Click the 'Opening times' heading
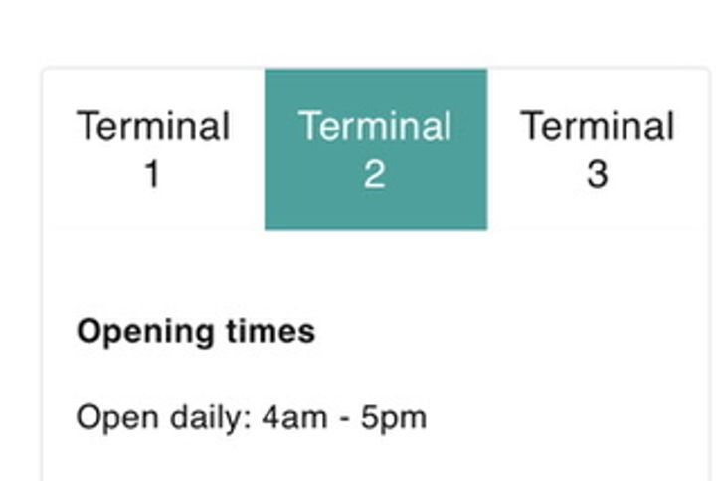 point(196,331)
